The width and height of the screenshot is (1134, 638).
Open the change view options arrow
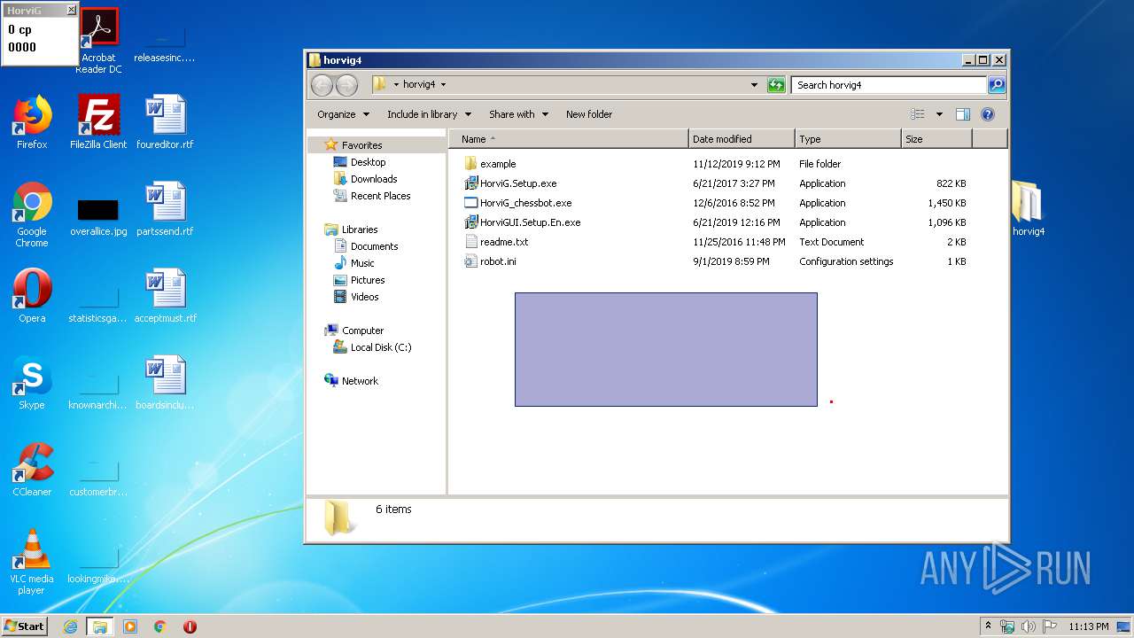tap(939, 114)
